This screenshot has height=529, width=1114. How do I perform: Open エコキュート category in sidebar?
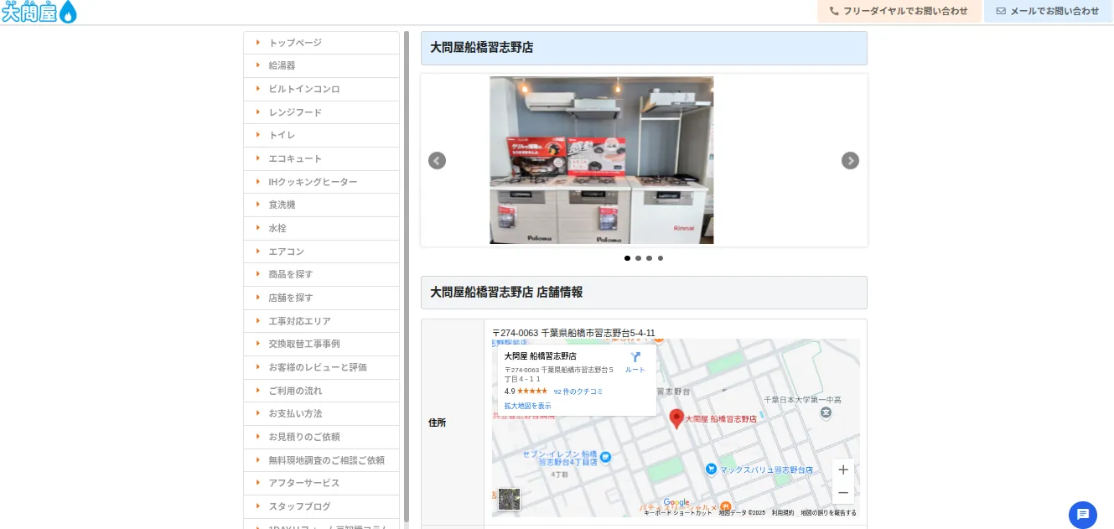click(321, 158)
